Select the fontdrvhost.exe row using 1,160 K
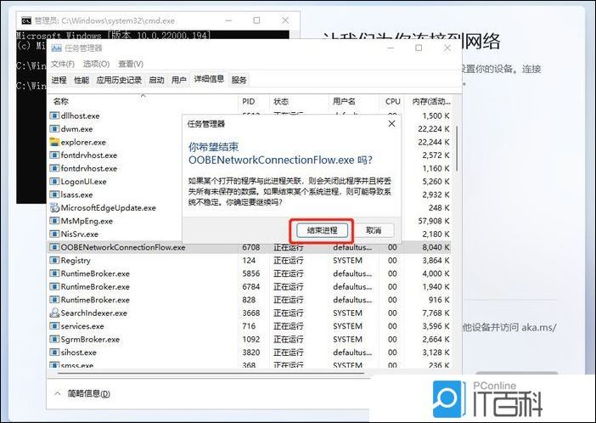 click(x=250, y=168)
